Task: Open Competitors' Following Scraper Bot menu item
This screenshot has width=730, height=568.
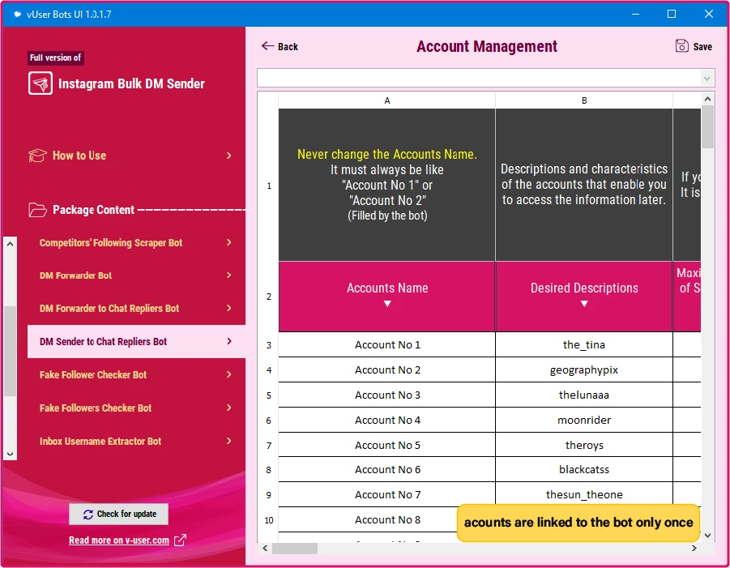Action: (136, 242)
